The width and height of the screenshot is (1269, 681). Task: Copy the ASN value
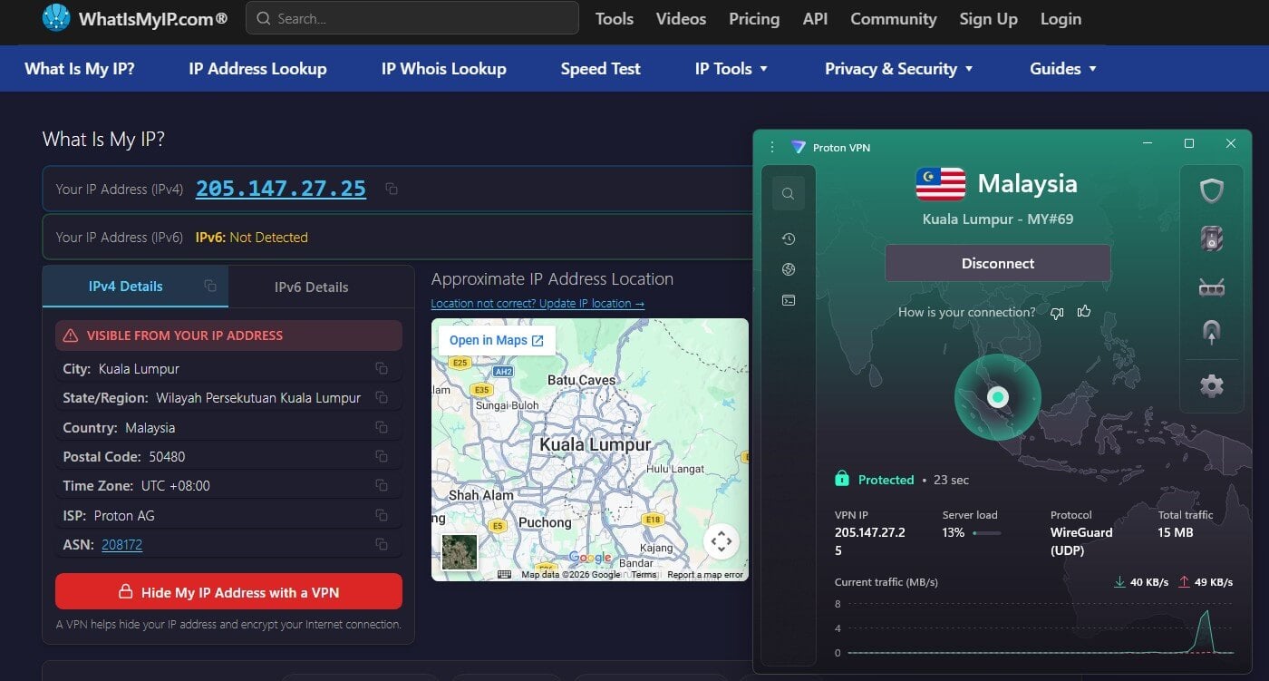click(382, 544)
